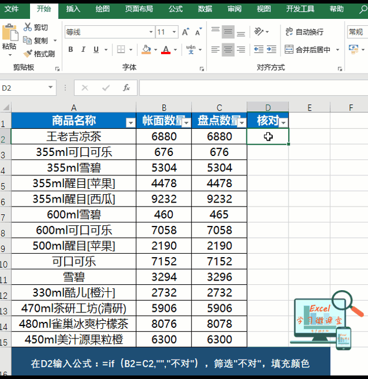The height and width of the screenshot is (379, 368).
Task: Open the Name Box dropdown arrow
Action: pos(51,87)
